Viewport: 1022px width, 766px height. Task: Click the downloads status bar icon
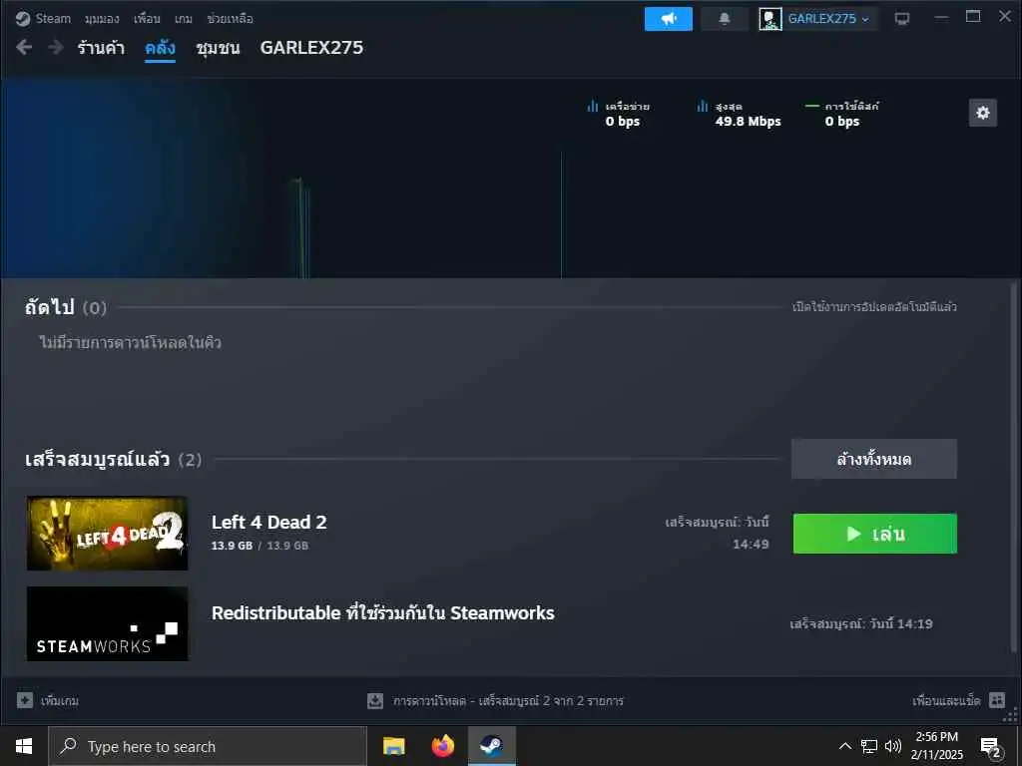[375, 701]
